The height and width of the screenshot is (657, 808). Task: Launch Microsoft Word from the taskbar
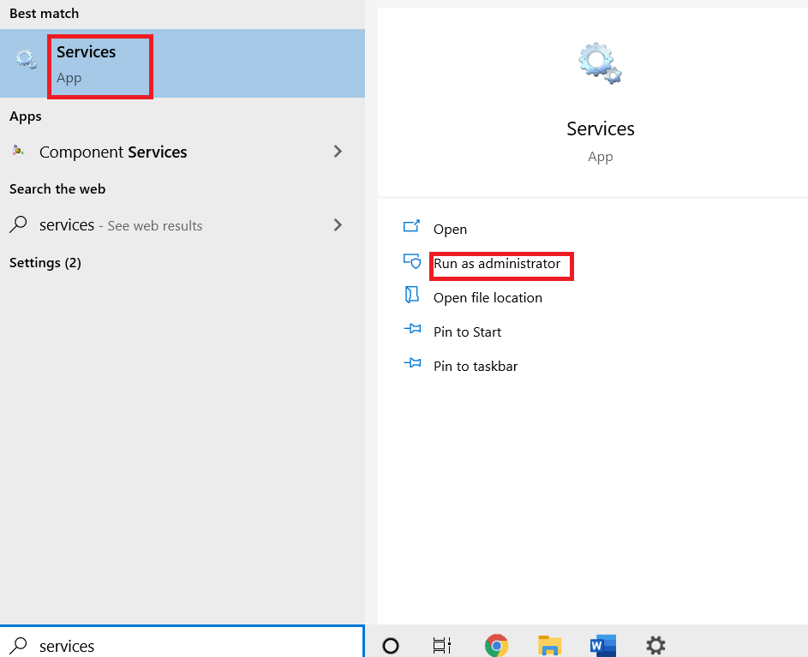tap(602, 645)
